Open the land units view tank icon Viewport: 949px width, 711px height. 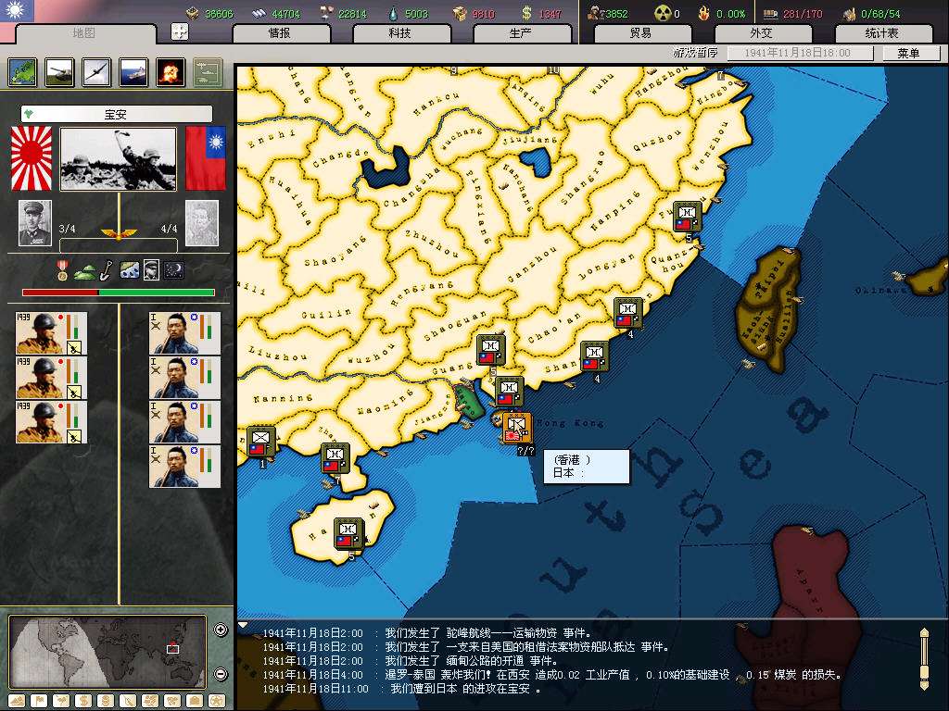(x=60, y=72)
